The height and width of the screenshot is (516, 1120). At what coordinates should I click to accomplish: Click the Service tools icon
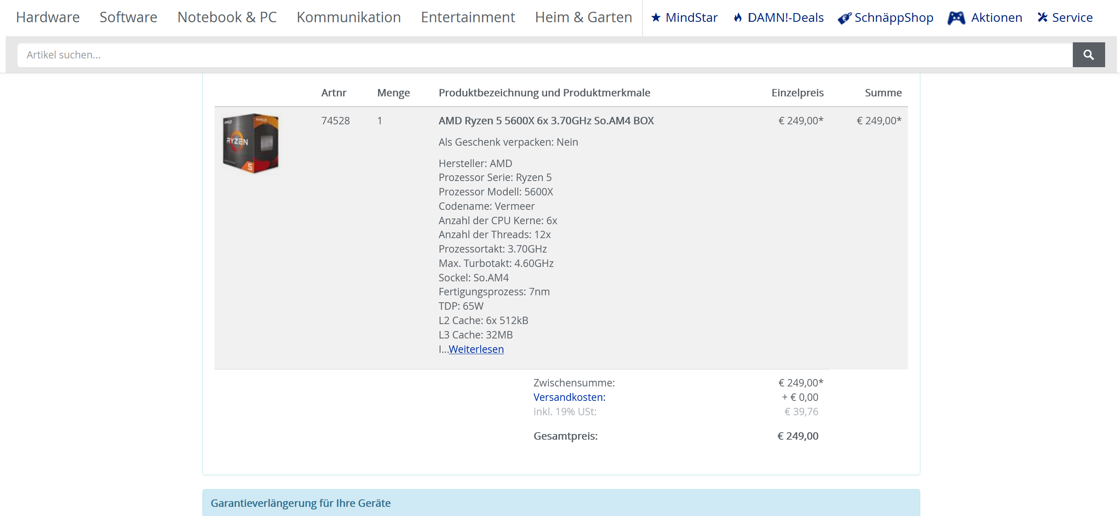tap(1042, 17)
